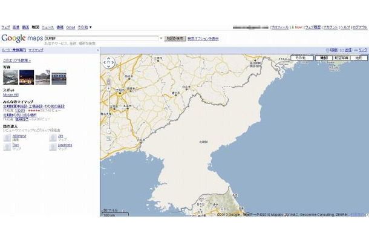Collapse the left panel with double-arrow icon
The height and width of the screenshot is (242, 369).
point(97,50)
